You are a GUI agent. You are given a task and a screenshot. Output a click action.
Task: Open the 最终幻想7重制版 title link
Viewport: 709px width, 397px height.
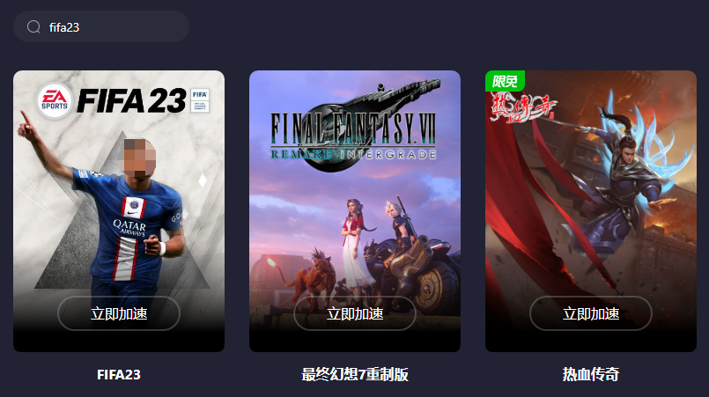click(x=355, y=374)
